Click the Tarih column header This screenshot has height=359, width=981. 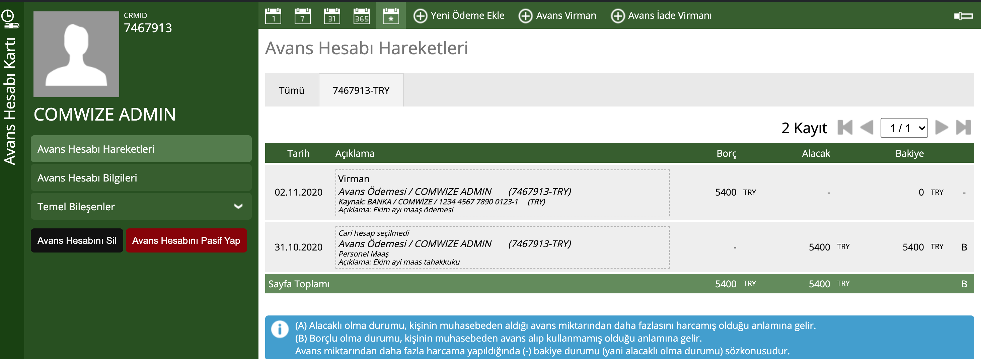tap(298, 154)
